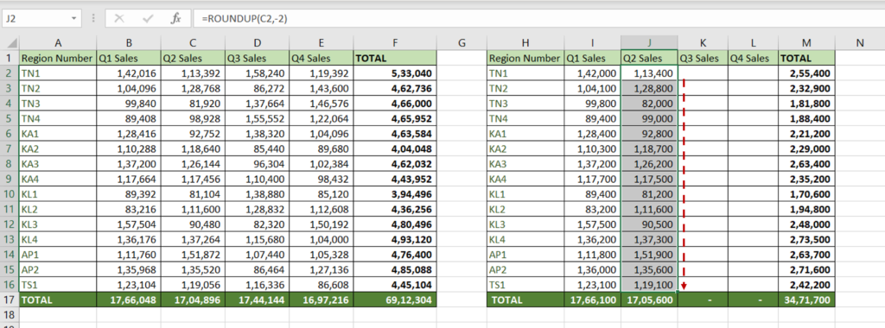Click cell A17 labeled TOTAL

[58, 300]
